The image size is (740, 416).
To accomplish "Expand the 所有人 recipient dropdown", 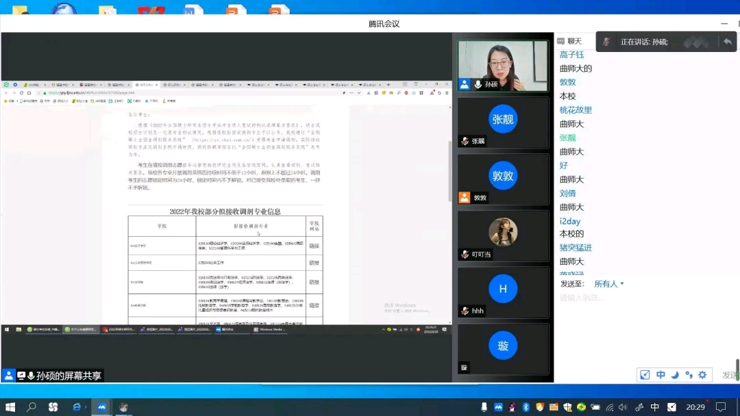I will tap(609, 284).
